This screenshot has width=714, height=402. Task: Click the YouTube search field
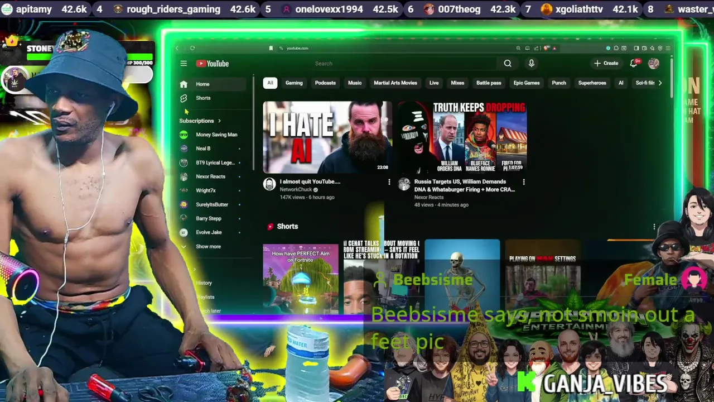pyautogui.click(x=404, y=64)
